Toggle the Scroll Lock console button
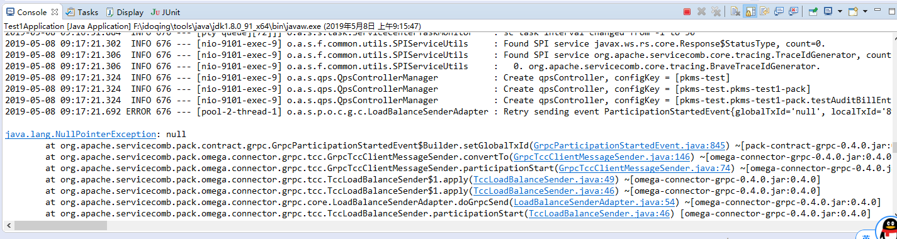 (750, 11)
